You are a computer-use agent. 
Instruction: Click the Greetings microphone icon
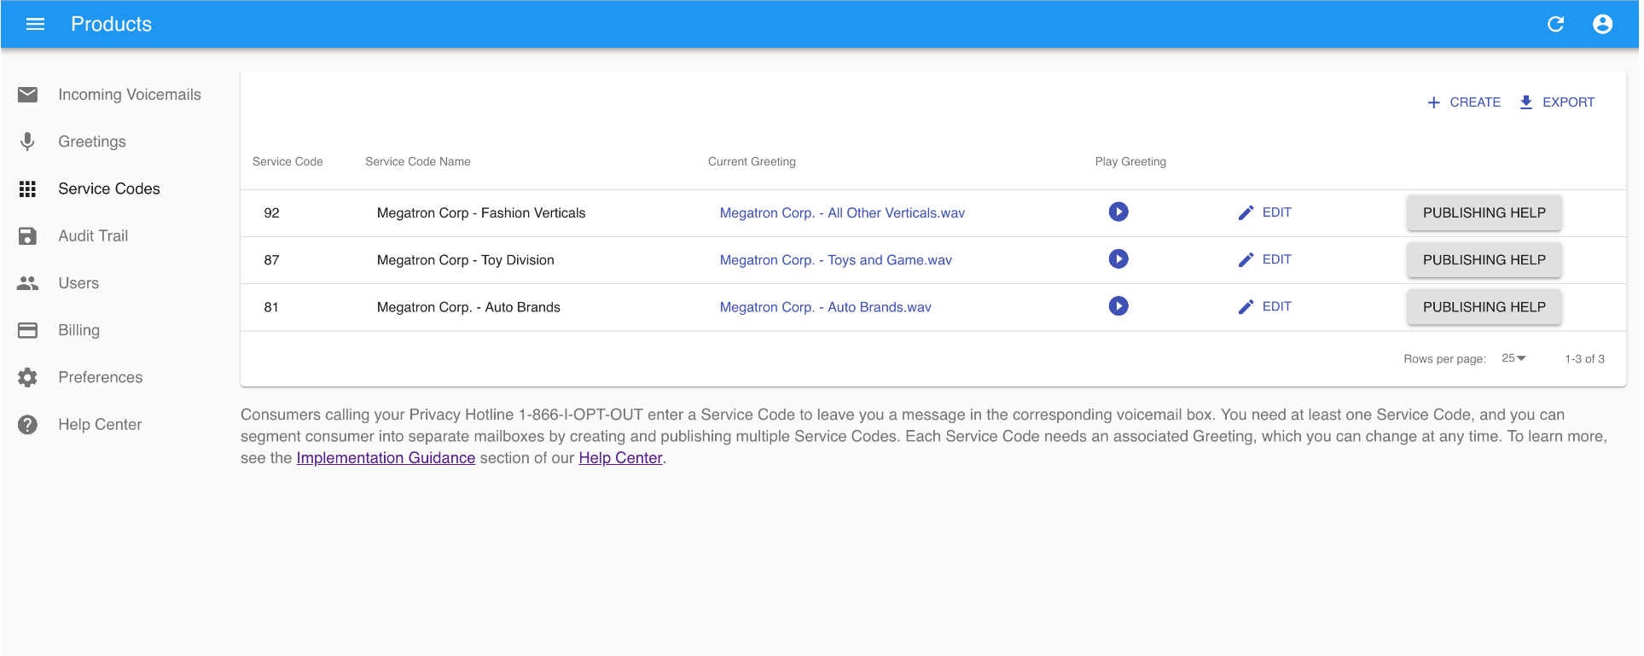tap(27, 142)
